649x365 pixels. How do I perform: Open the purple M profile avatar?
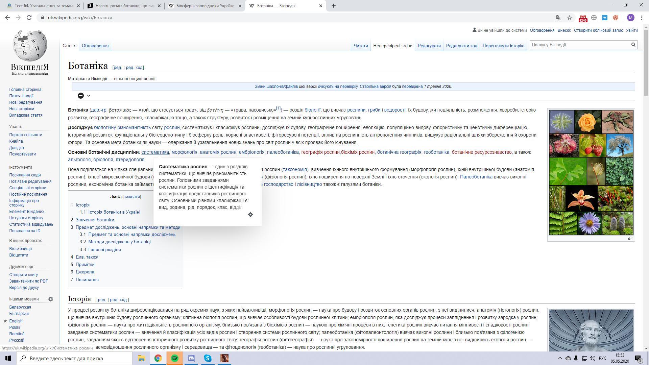[x=630, y=18]
